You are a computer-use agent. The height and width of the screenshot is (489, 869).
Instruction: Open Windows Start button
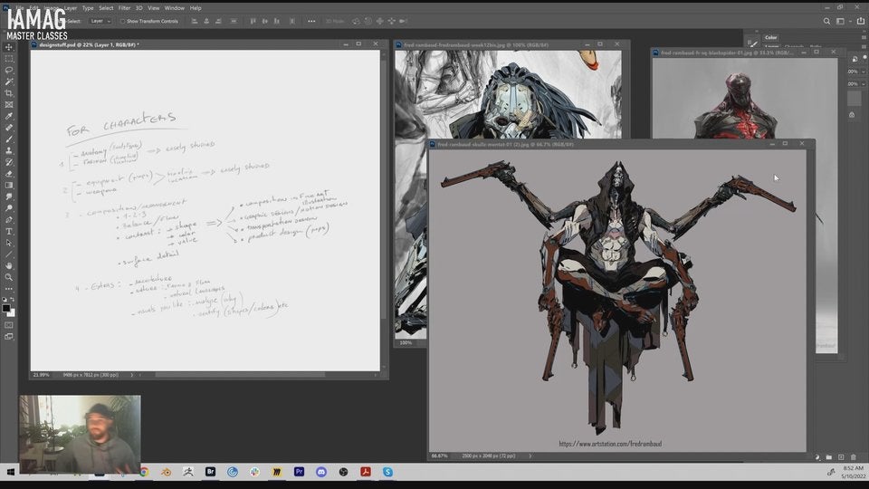(x=11, y=472)
